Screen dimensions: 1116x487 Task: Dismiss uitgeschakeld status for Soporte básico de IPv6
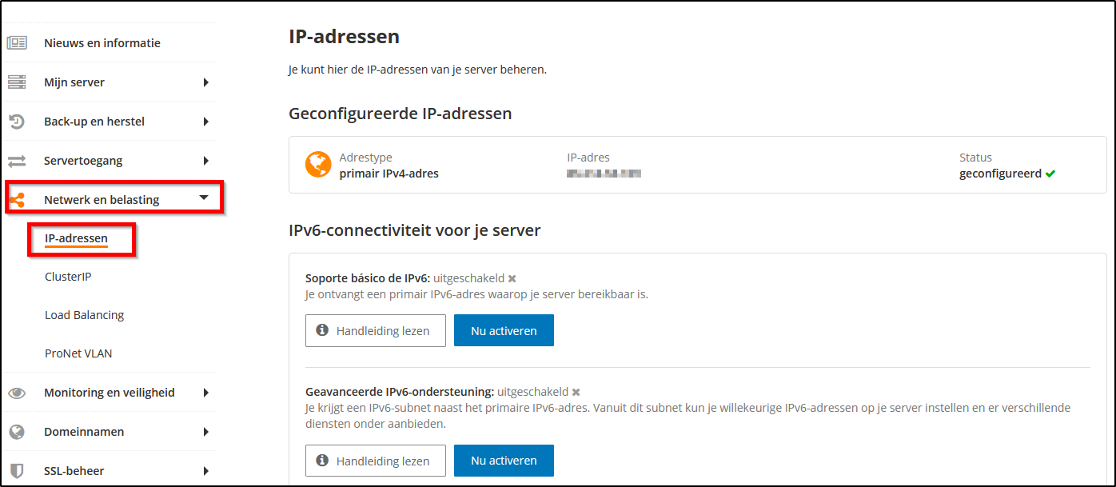511,278
